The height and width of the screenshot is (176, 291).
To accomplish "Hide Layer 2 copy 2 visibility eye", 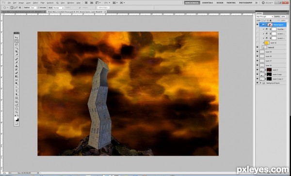I will pos(257,79).
